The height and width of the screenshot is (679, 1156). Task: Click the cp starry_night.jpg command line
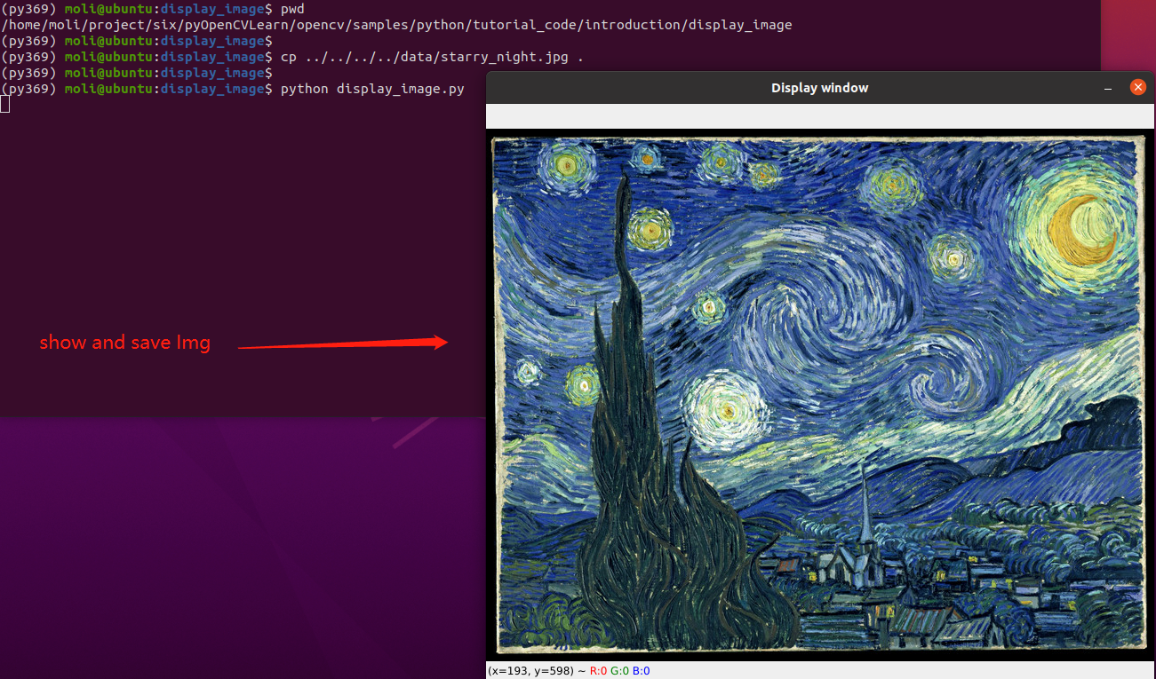pos(292,57)
